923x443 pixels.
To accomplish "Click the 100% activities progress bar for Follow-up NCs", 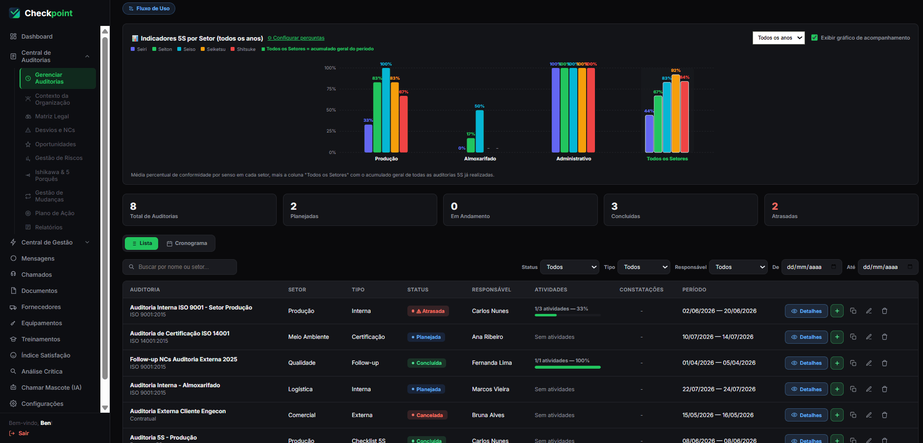I will pyautogui.click(x=568, y=367).
